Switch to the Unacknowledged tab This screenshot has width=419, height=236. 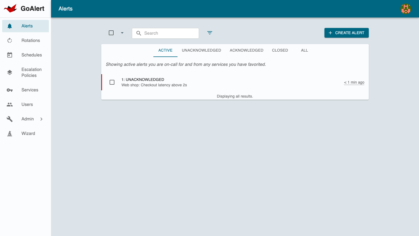tap(201, 51)
